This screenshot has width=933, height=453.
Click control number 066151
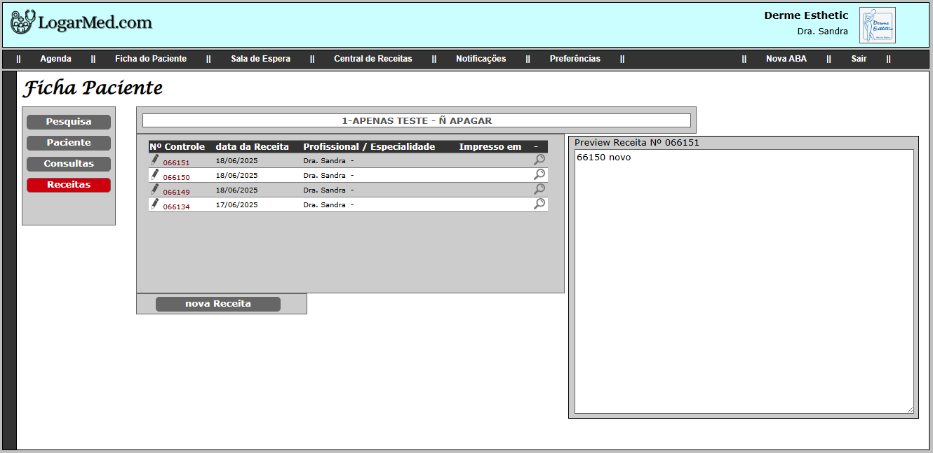click(176, 163)
